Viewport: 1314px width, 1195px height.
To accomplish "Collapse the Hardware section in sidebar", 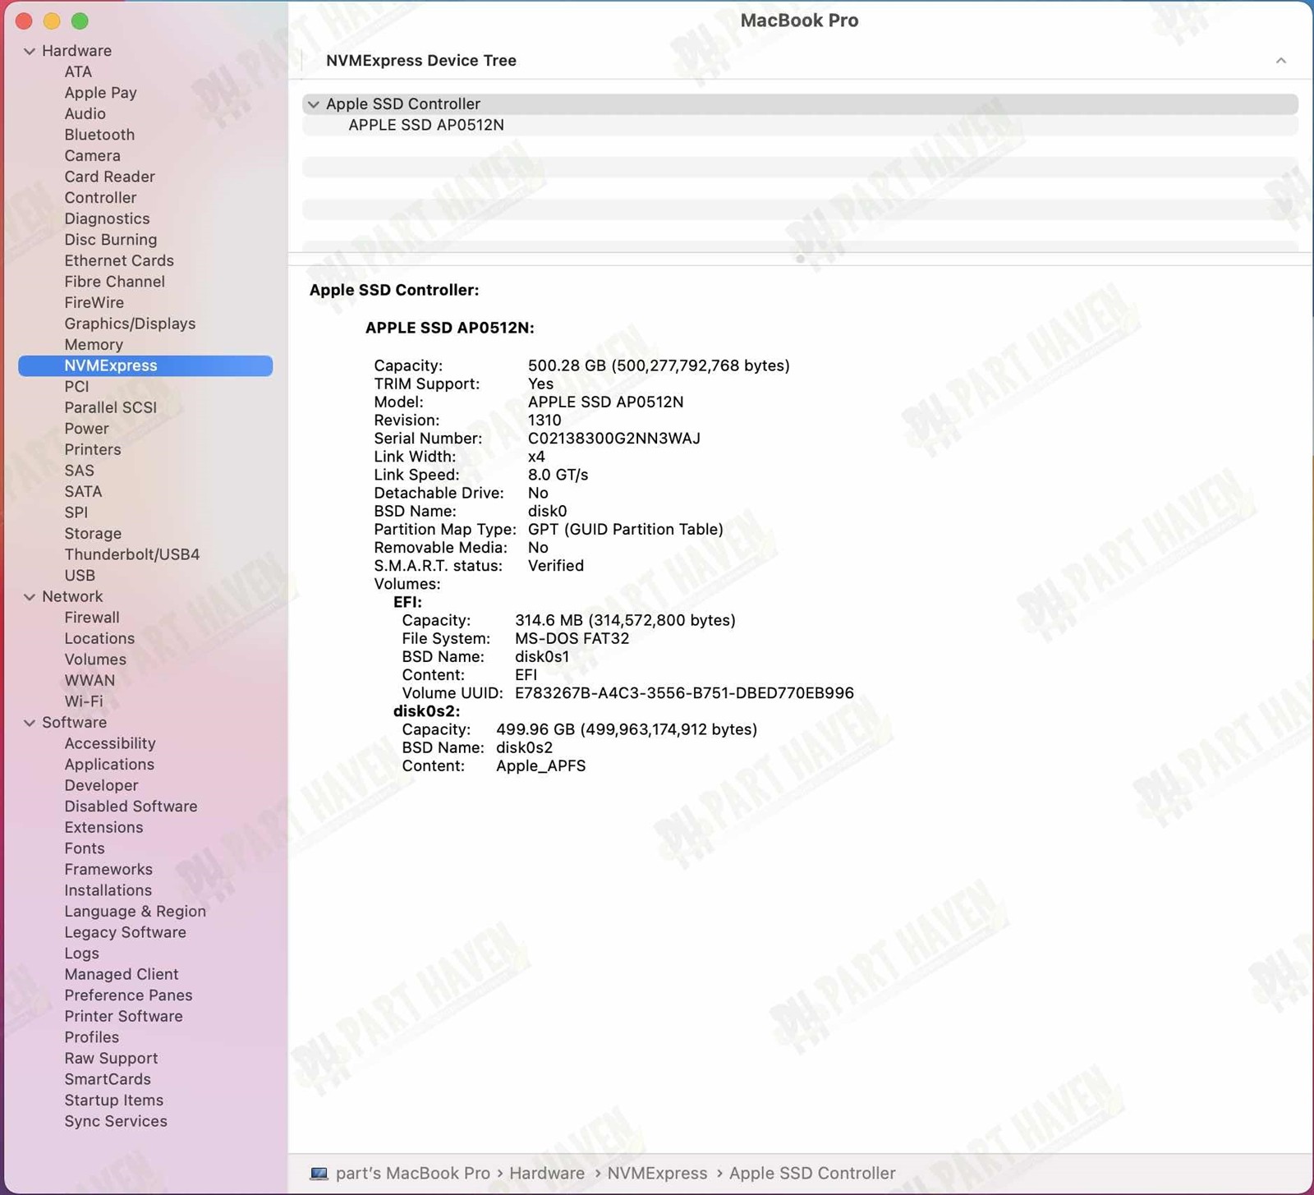I will (30, 51).
